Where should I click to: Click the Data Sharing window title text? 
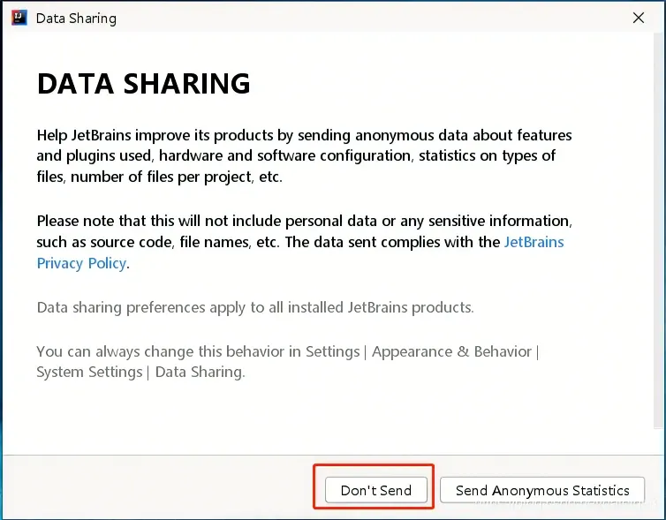76,18
